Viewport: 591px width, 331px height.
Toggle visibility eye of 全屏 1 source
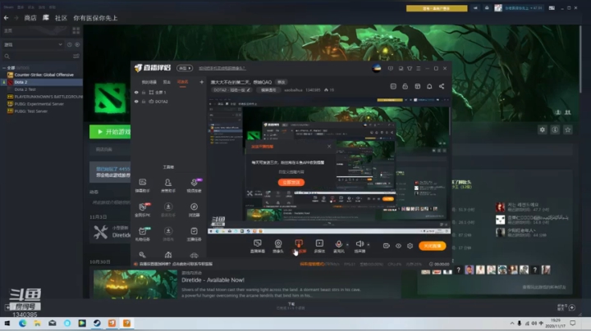pyautogui.click(x=136, y=92)
